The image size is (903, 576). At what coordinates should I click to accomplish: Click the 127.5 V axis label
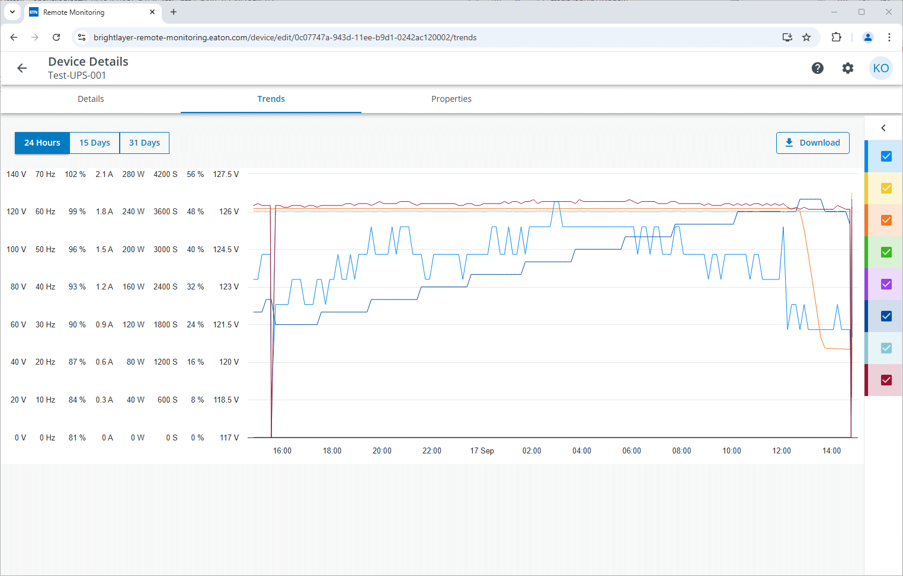(x=226, y=174)
